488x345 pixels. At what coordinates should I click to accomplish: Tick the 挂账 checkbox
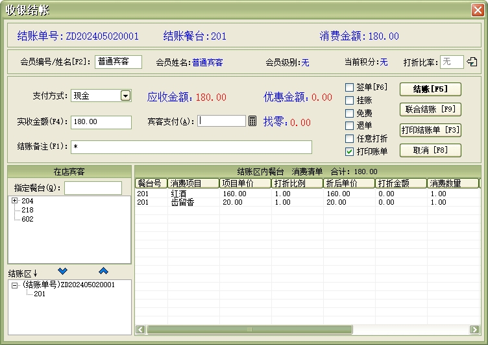pyautogui.click(x=350, y=100)
